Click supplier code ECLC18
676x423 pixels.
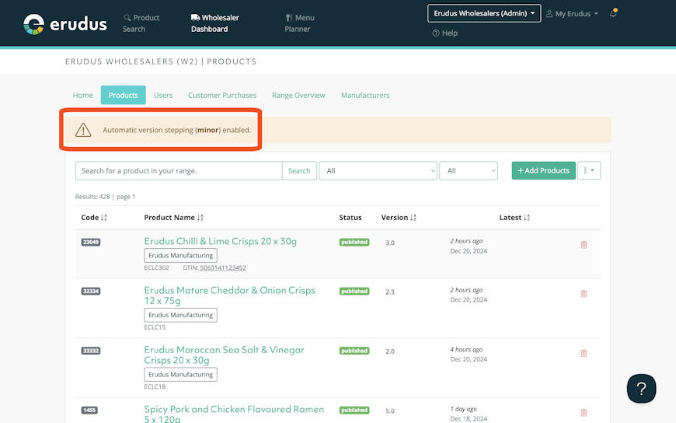click(x=155, y=386)
